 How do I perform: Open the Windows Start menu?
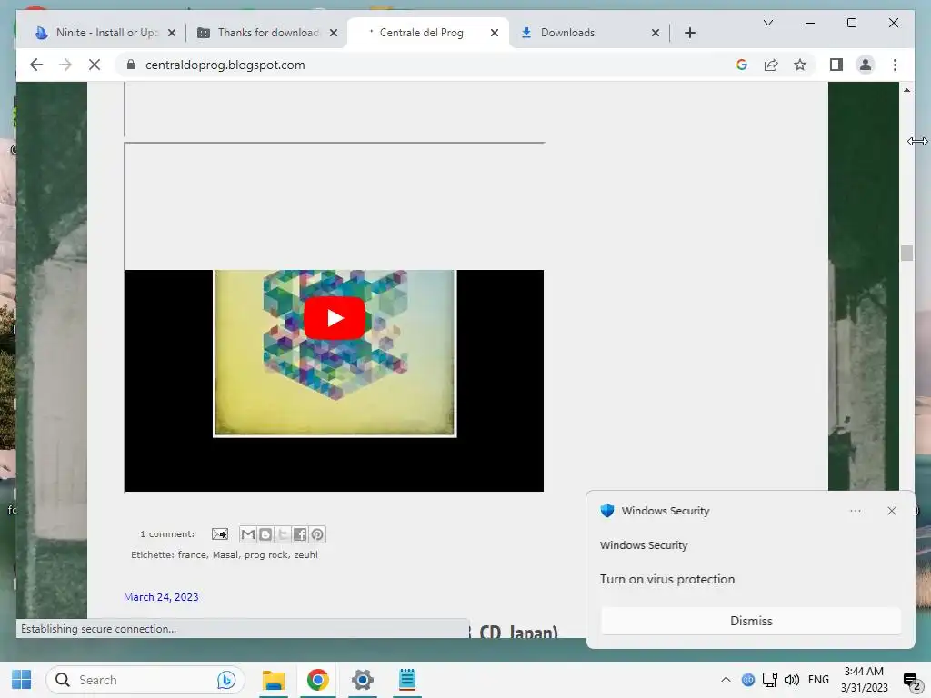click(22, 680)
